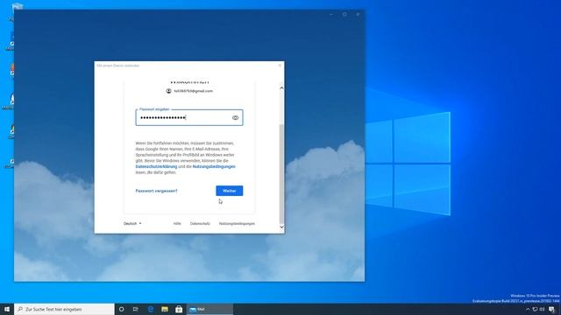Minimize the Mail window
The height and width of the screenshot is (315, 561).
[331, 14]
